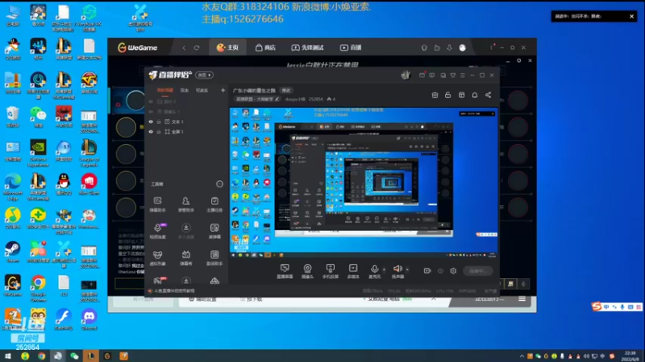Open the WeGame bottom-right hamburger menu
645x362 pixels.
pos(522,299)
